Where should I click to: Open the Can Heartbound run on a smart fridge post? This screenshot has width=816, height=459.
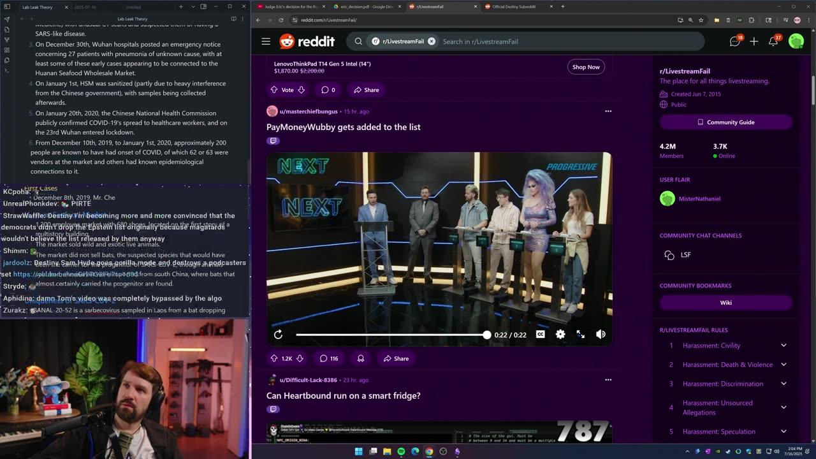[x=344, y=395]
